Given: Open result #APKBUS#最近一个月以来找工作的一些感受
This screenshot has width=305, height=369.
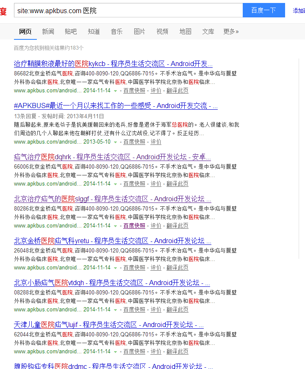Looking at the screenshot, I should [116, 105].
